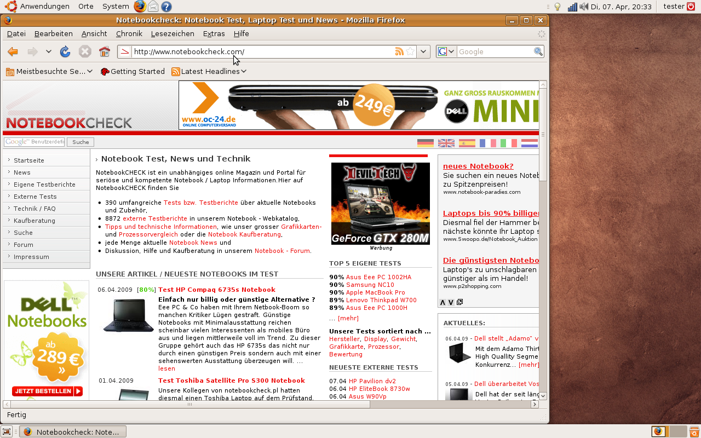Click the URL address field
Screen dimensions: 701x438
[x=262, y=51]
